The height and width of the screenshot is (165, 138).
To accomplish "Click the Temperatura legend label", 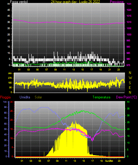I will 102,97.
